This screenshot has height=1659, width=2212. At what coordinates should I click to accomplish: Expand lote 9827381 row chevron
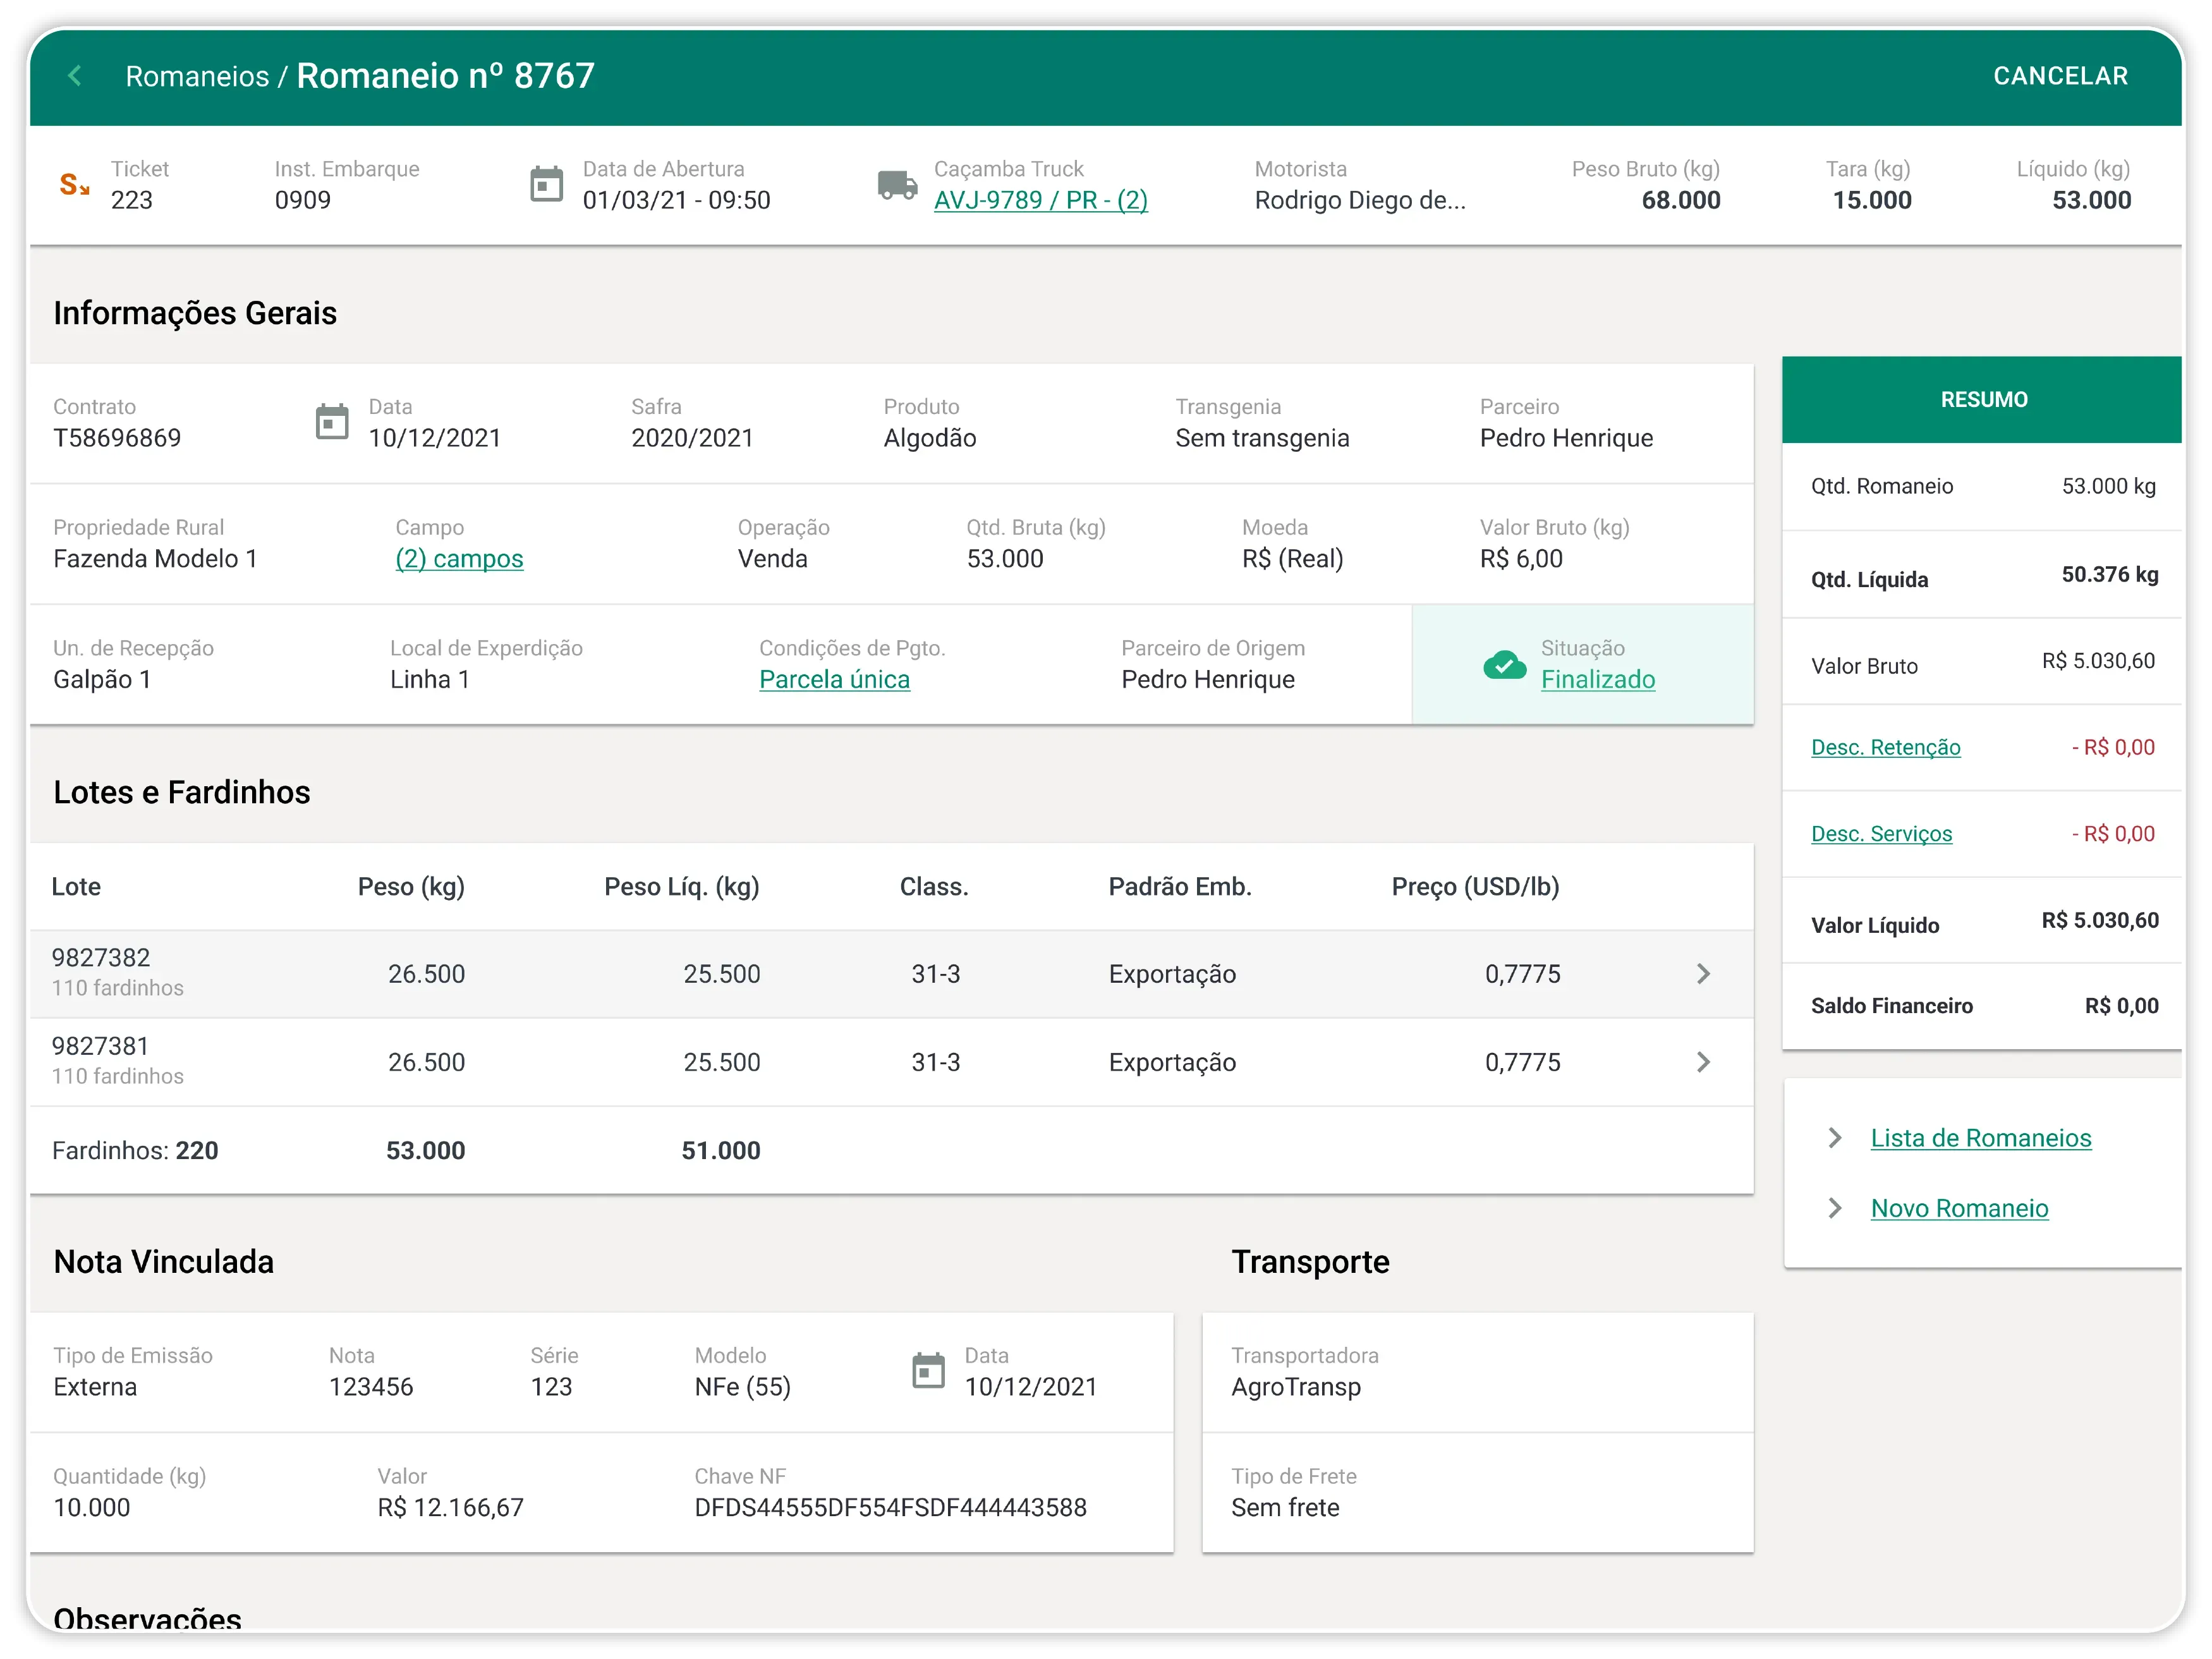point(1703,1062)
